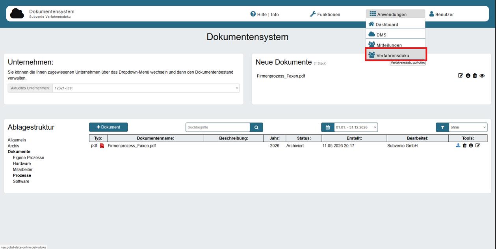Click the Dokumentenname: column header
Image resolution: width=496 pixels, height=249 pixels.
click(156, 138)
